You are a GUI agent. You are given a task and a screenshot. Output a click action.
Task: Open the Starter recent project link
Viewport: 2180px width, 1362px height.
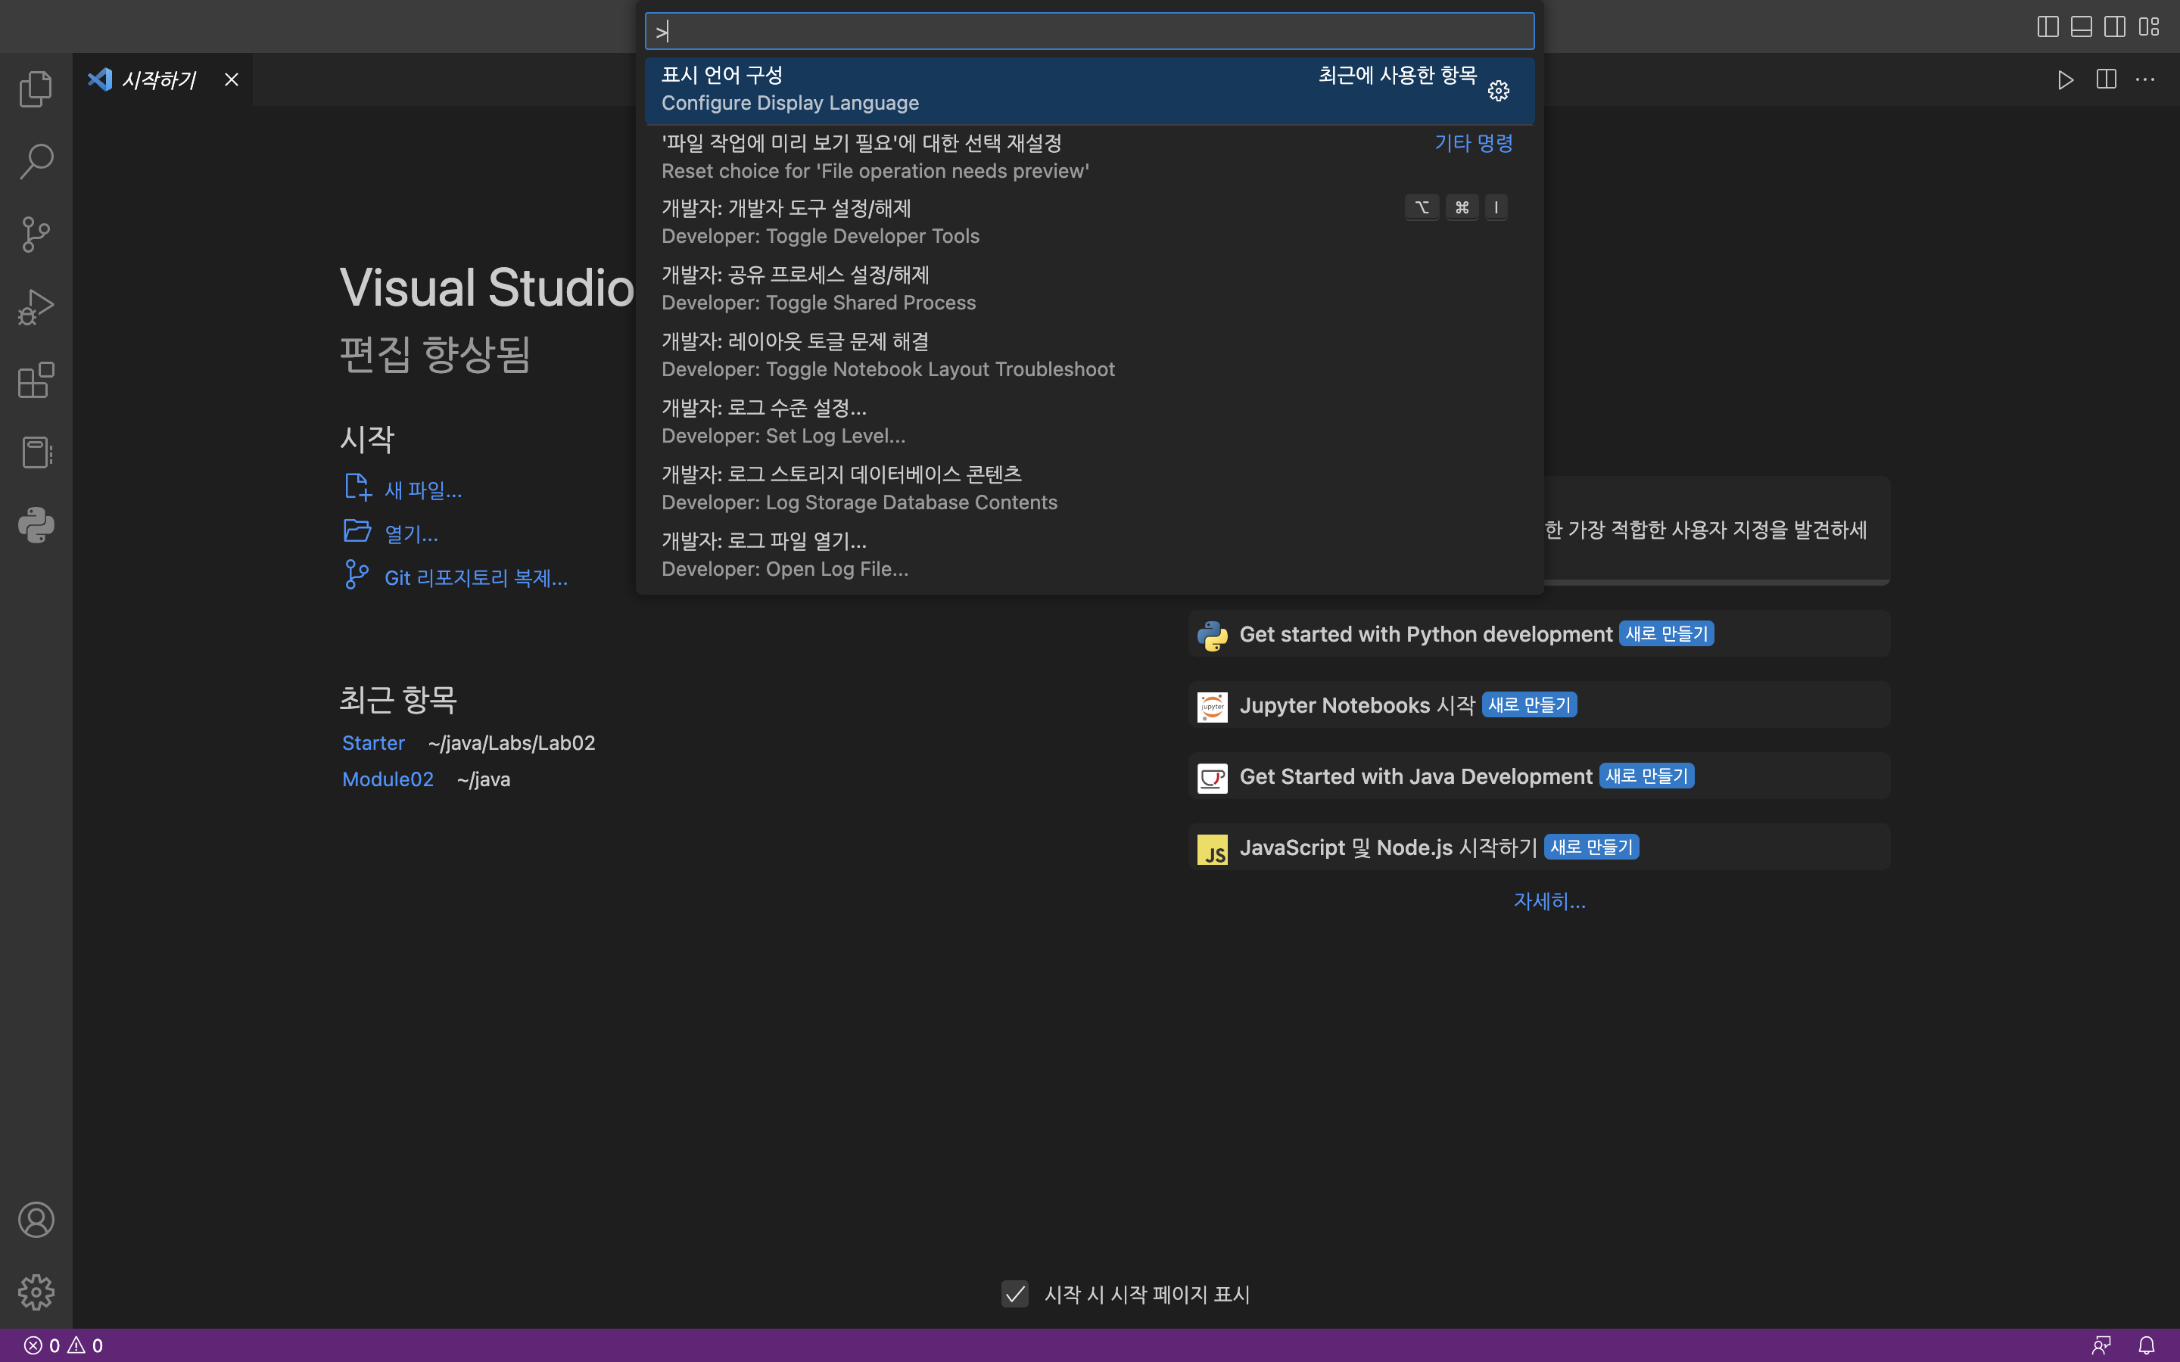[x=373, y=743]
